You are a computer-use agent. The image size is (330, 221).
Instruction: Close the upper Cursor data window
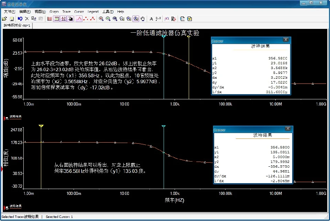(x=286, y=40)
